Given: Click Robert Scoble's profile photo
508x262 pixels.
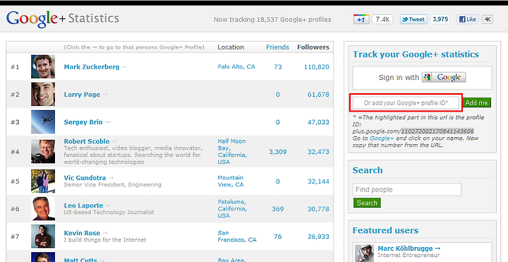Looking at the screenshot, I should [43, 151].
